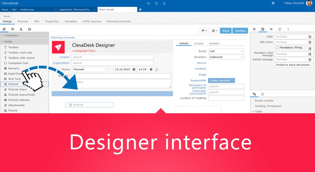Collapse the Table tree node
315x172 pixels.
pos(253,112)
